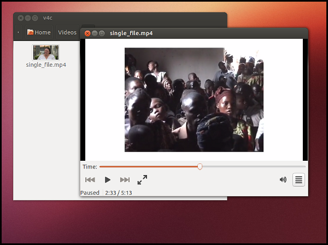Minimize the video player window
The width and height of the screenshot is (328, 245).
click(94, 33)
